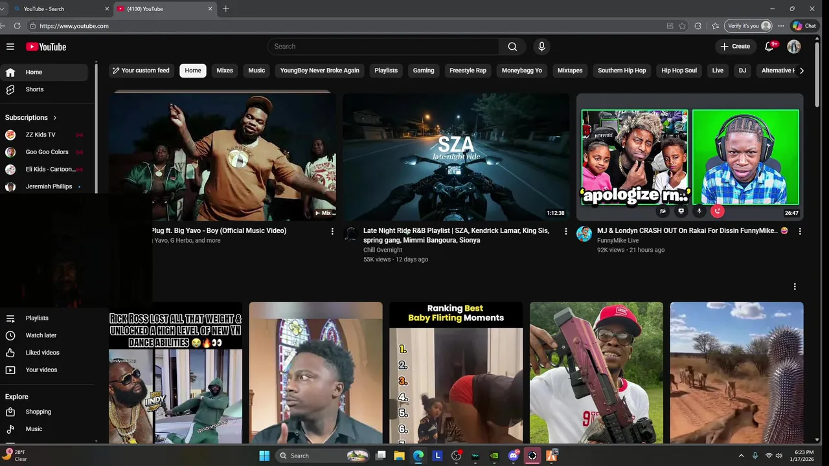Click the taskbar Search box
Viewport: 829px width, 466px height.
[322, 456]
